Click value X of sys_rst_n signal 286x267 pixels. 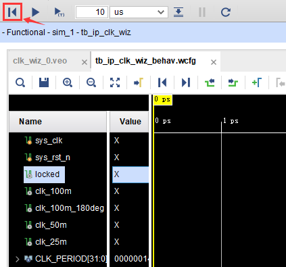tap(116, 157)
